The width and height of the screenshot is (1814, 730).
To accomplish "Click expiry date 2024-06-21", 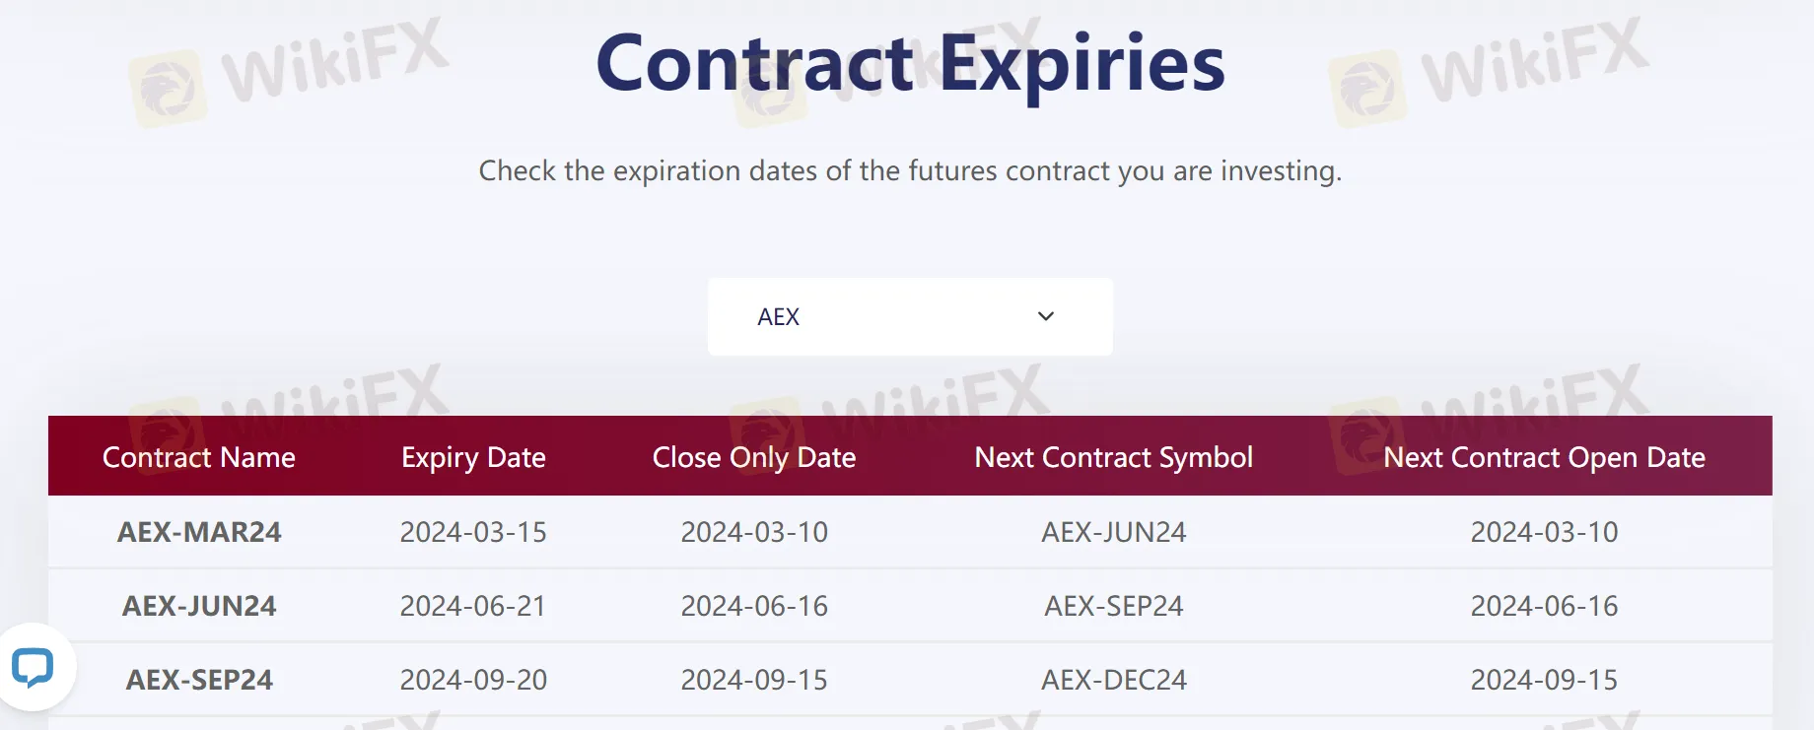I will click(x=473, y=606).
